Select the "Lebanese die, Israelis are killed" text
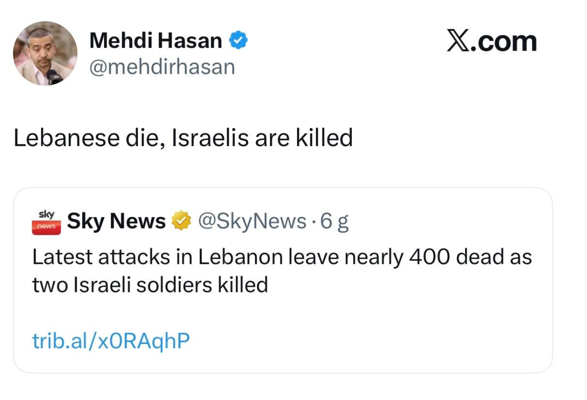587x400 pixels. (x=183, y=138)
